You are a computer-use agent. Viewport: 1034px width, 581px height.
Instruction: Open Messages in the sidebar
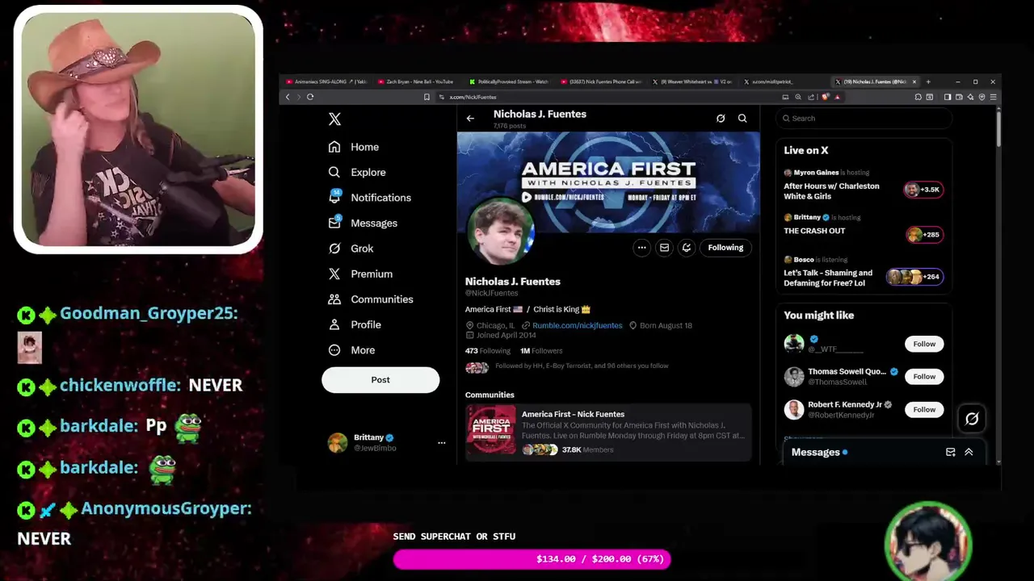pyautogui.click(x=363, y=223)
